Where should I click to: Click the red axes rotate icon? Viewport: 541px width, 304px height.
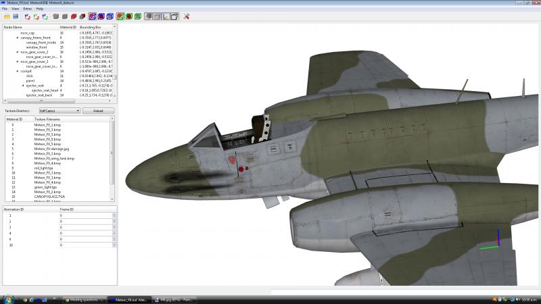click(28, 16)
